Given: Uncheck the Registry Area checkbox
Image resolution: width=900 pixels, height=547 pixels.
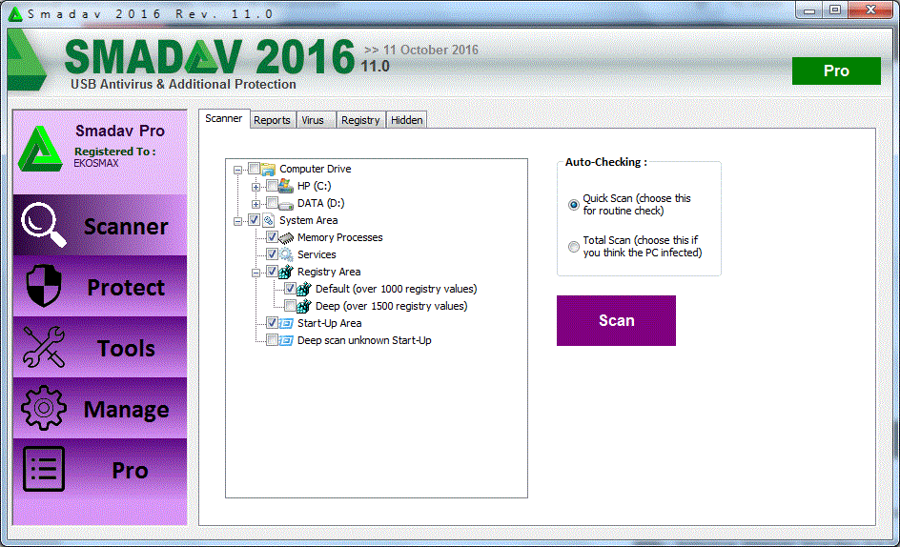Looking at the screenshot, I should (x=272, y=271).
